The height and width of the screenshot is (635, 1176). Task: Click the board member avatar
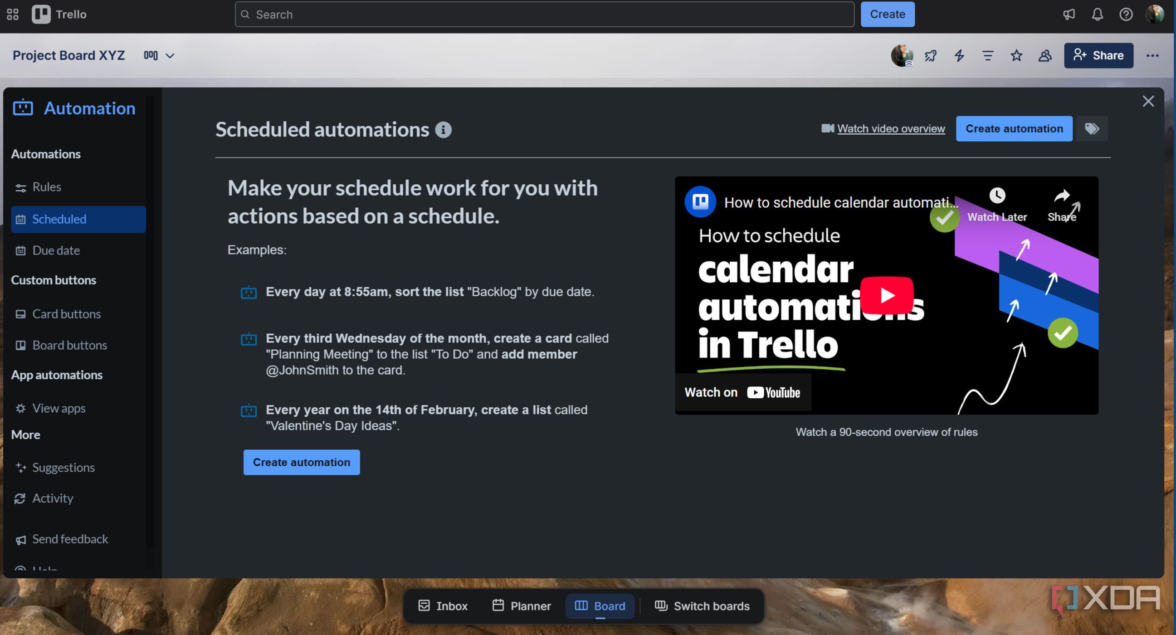pos(902,56)
